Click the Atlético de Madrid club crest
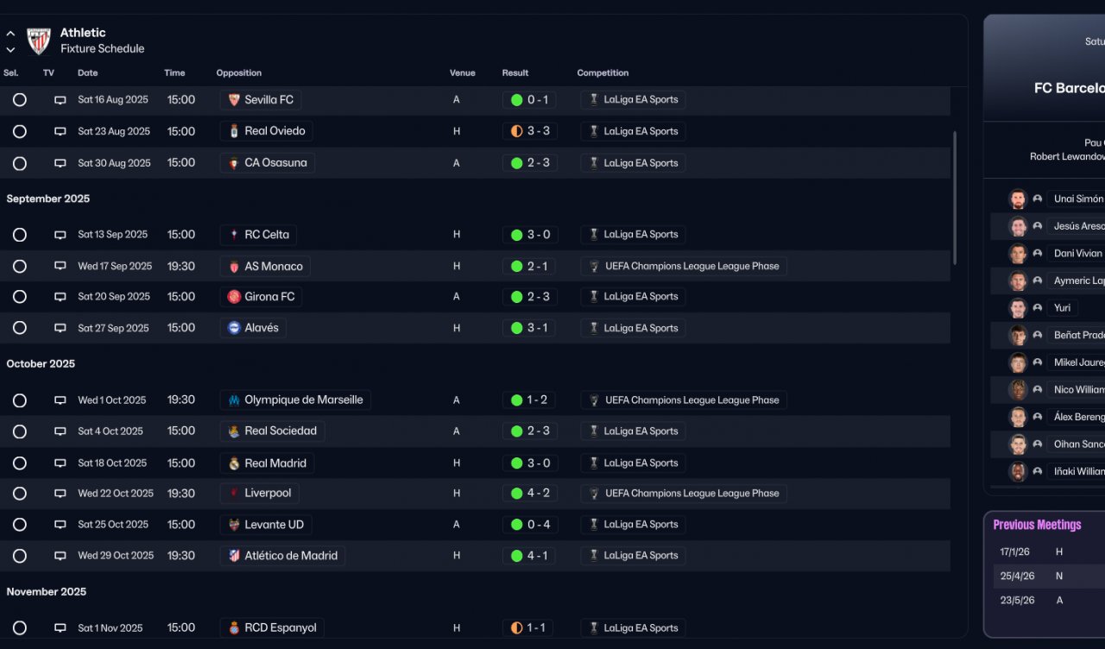This screenshot has height=649, width=1105. (x=234, y=556)
